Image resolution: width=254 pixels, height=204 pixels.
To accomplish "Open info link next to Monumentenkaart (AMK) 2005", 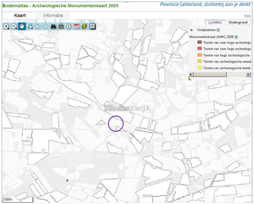I will 236,37.
